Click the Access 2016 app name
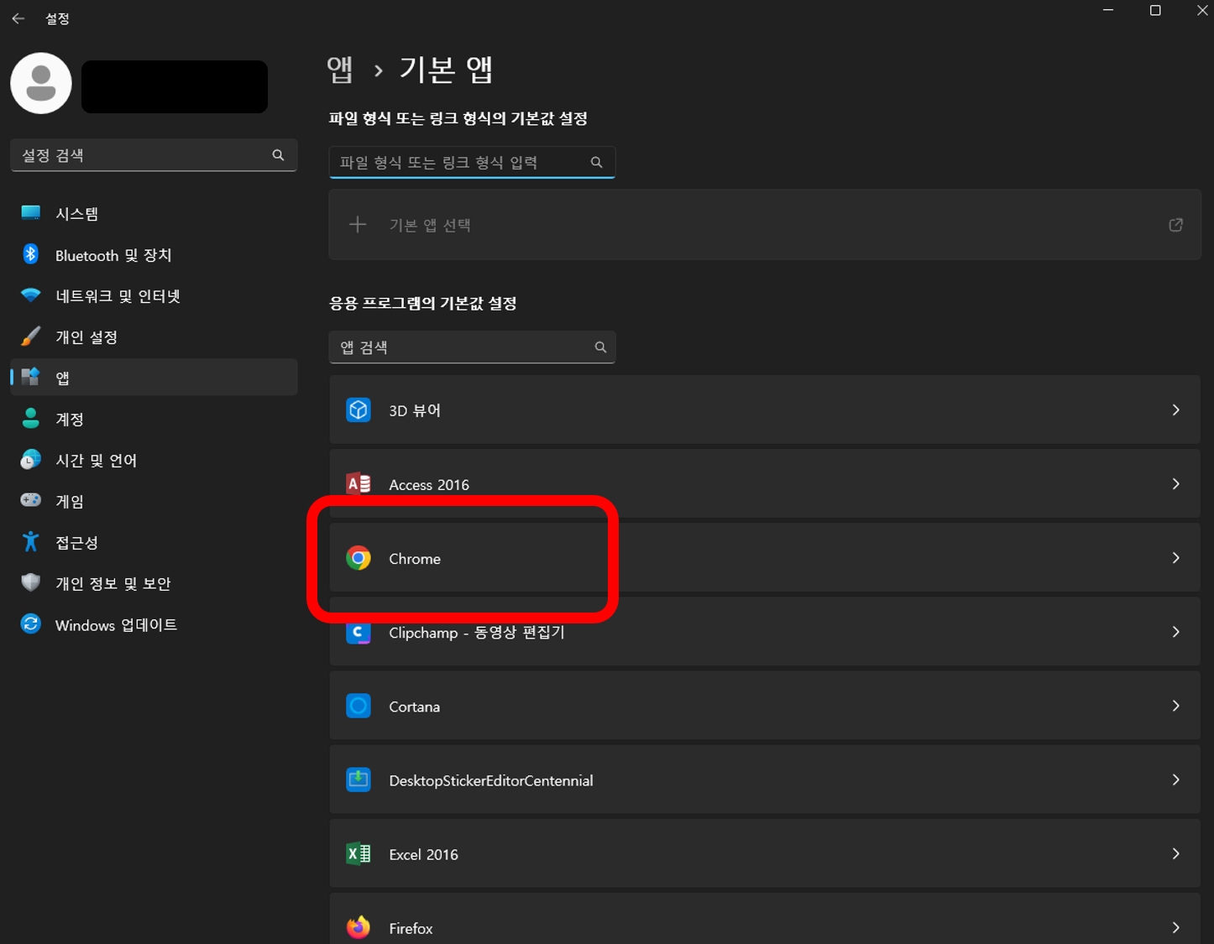The height and width of the screenshot is (944, 1214). [429, 484]
